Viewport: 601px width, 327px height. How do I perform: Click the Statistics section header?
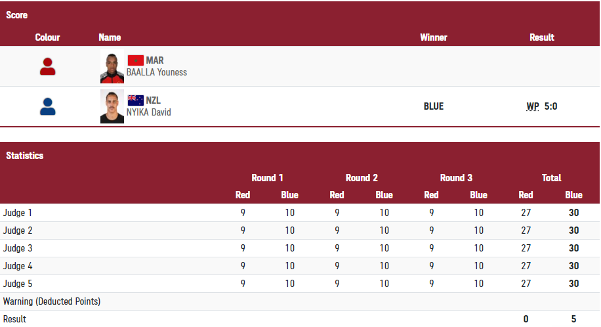pos(25,156)
